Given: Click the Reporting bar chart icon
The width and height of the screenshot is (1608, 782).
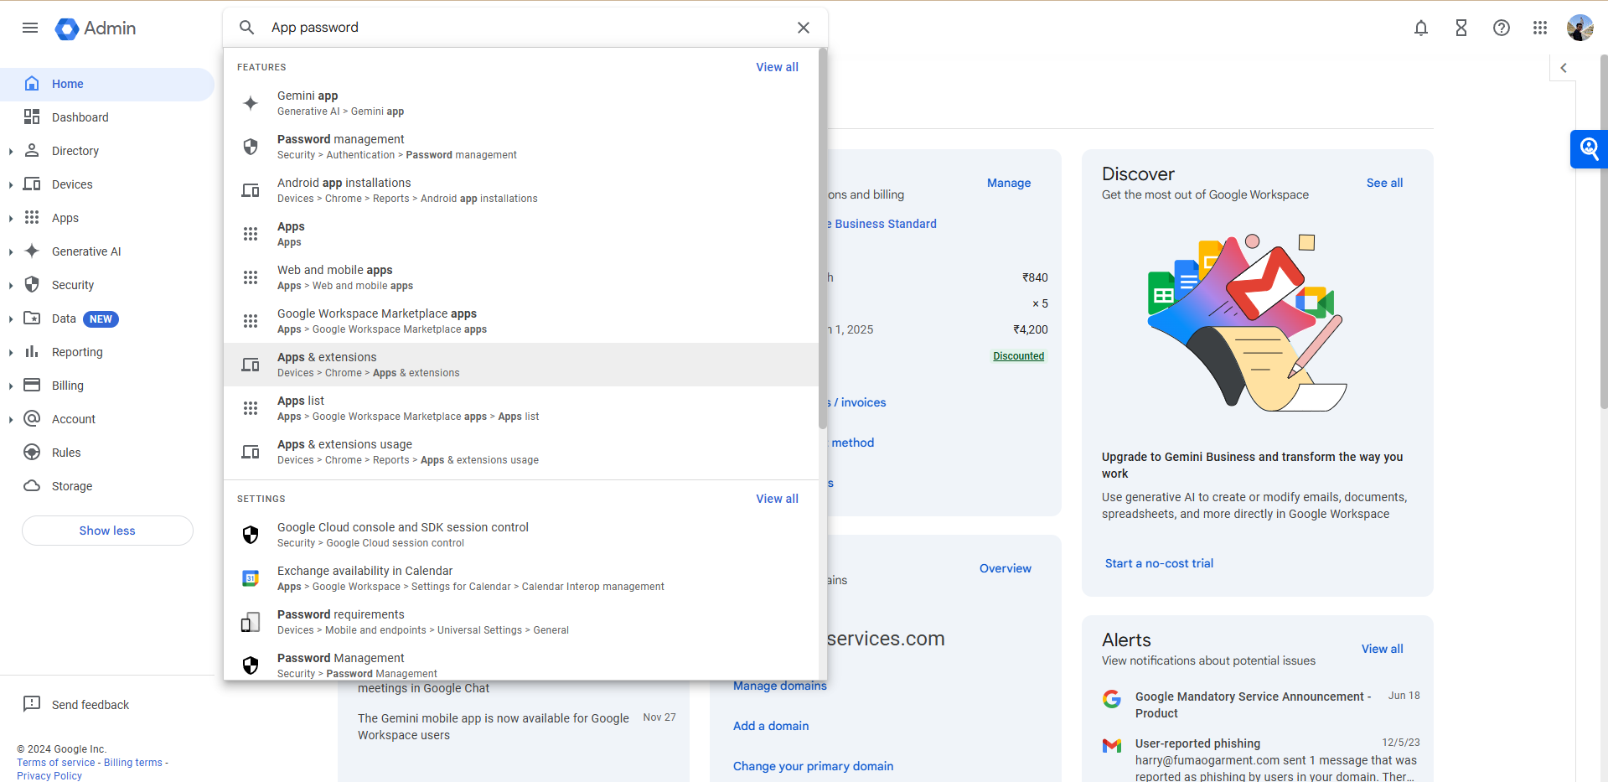Looking at the screenshot, I should tap(32, 351).
